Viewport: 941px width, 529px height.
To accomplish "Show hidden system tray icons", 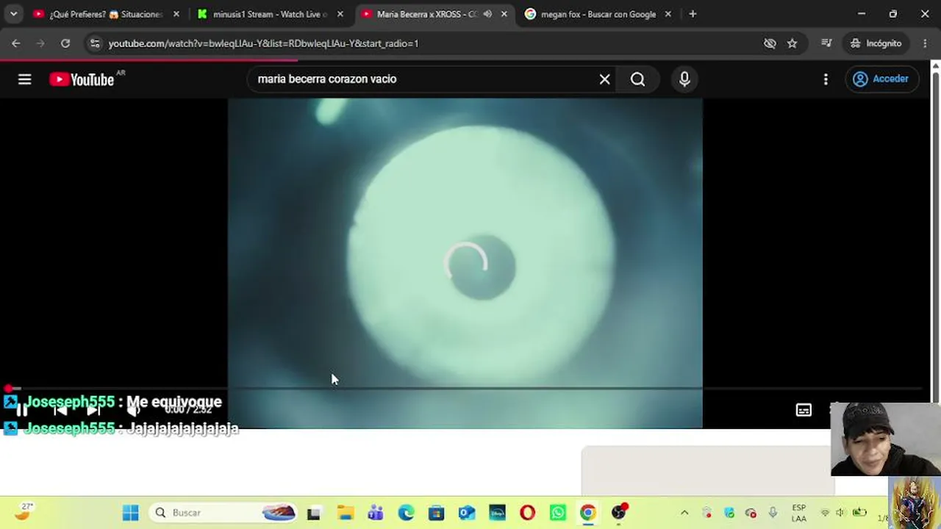I will pyautogui.click(x=684, y=513).
